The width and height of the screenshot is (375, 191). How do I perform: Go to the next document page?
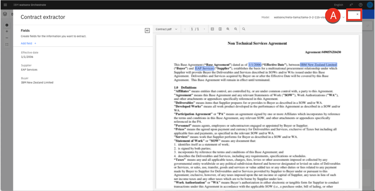pyautogui.click(x=204, y=29)
